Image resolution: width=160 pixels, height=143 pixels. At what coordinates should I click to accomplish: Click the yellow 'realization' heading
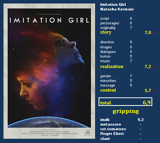pyautogui.click(x=112, y=66)
